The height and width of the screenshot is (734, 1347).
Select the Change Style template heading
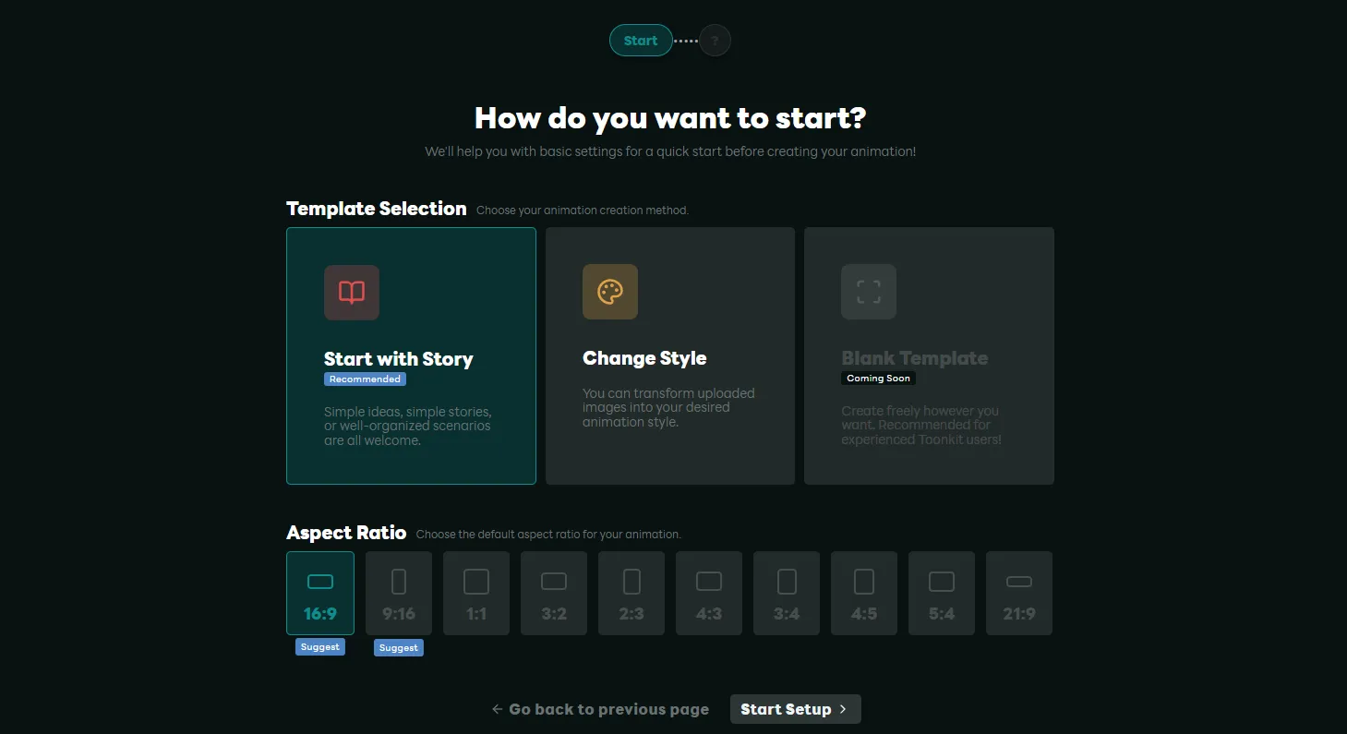tap(644, 358)
